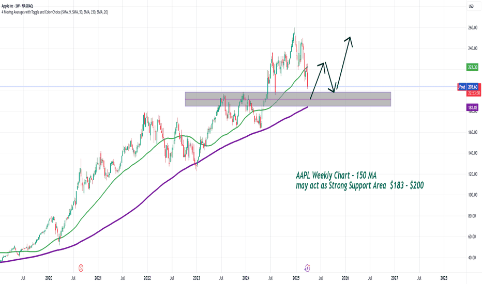Select the green 222.30 price label
This screenshot has height=284, width=482.
coord(473,67)
